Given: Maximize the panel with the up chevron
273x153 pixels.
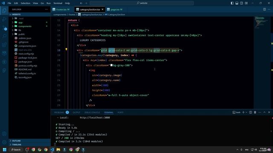Looking at the screenshot, I should 264,112.
